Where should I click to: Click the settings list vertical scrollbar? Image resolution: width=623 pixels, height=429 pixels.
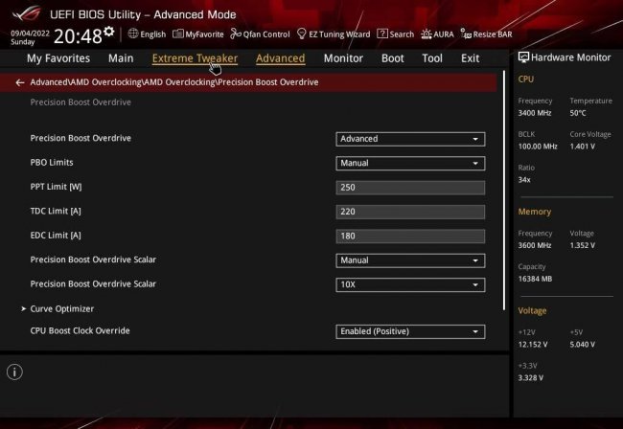coord(504,191)
